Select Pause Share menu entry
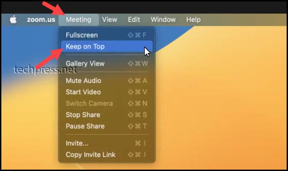This screenshot has width=288, height=171. [107, 126]
